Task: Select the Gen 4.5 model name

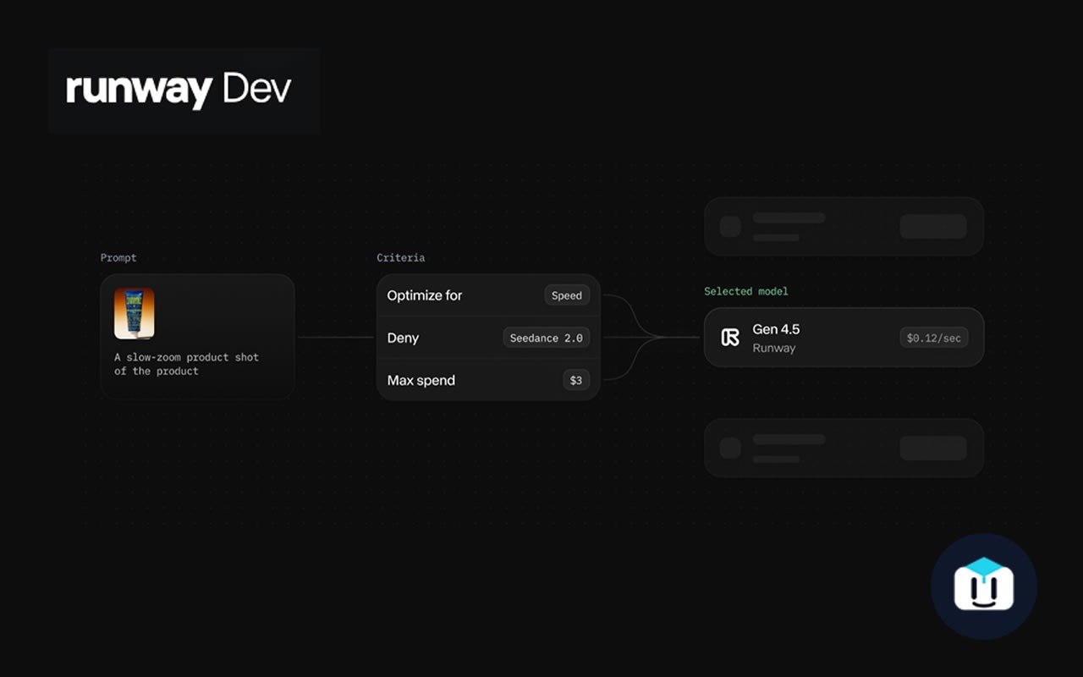Action: click(776, 329)
